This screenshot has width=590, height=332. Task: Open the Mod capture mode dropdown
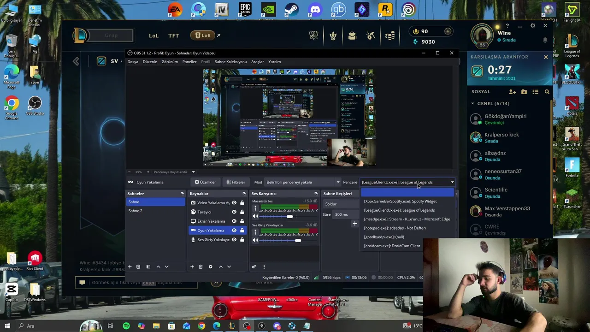tap(303, 182)
